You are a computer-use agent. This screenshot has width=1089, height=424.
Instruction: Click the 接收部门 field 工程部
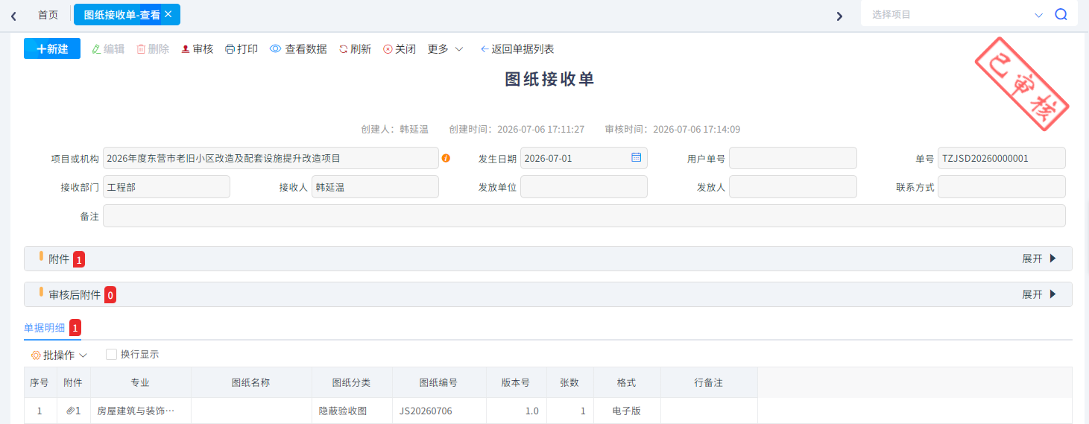click(166, 186)
